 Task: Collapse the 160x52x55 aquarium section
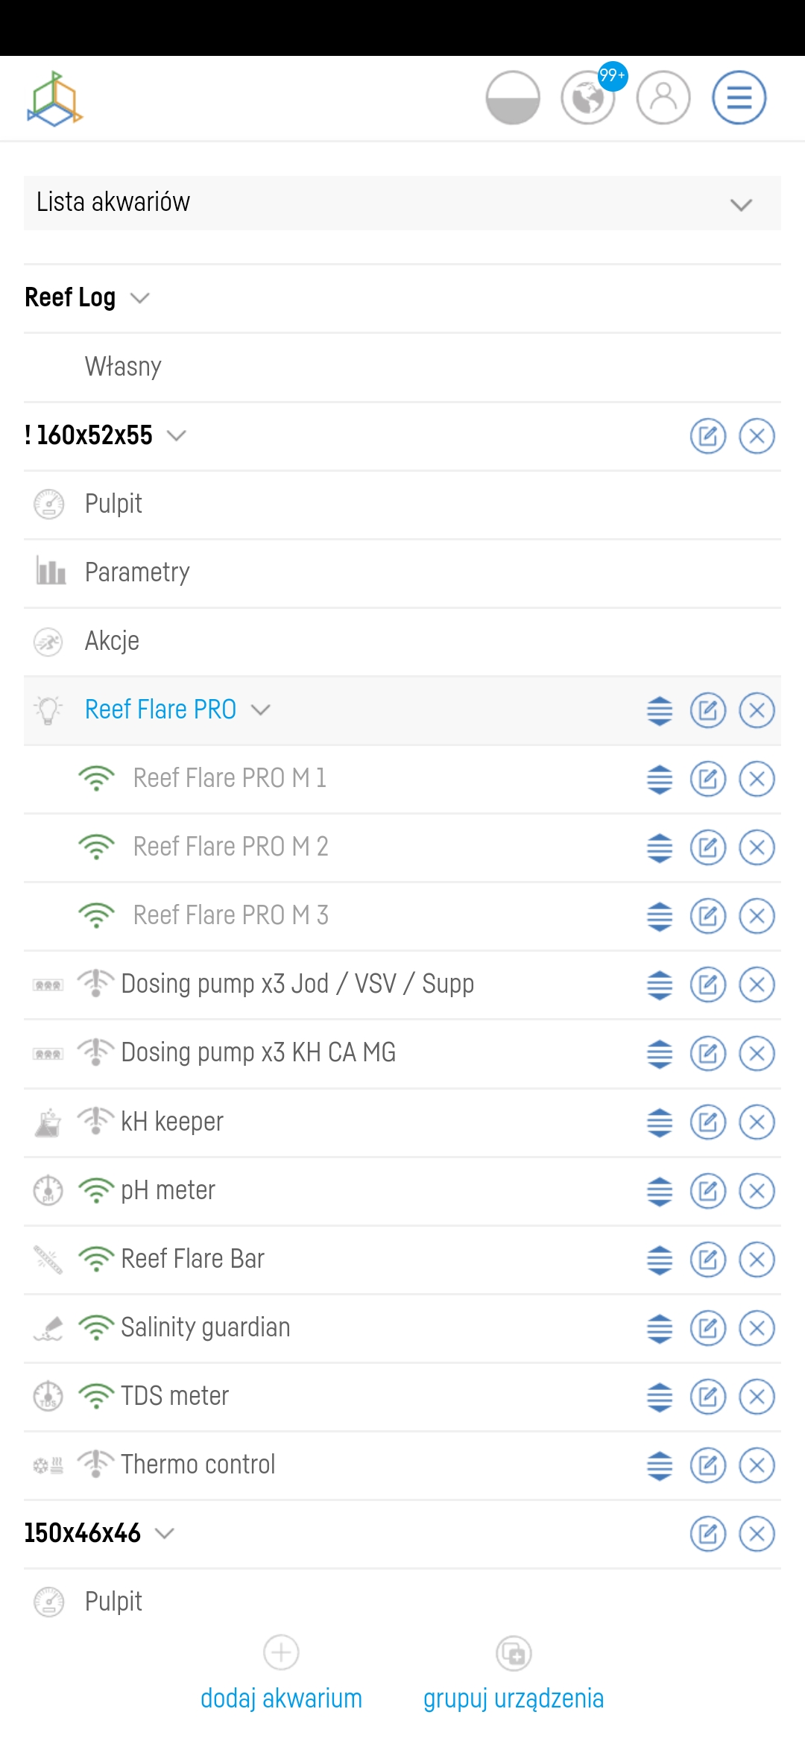click(x=176, y=435)
